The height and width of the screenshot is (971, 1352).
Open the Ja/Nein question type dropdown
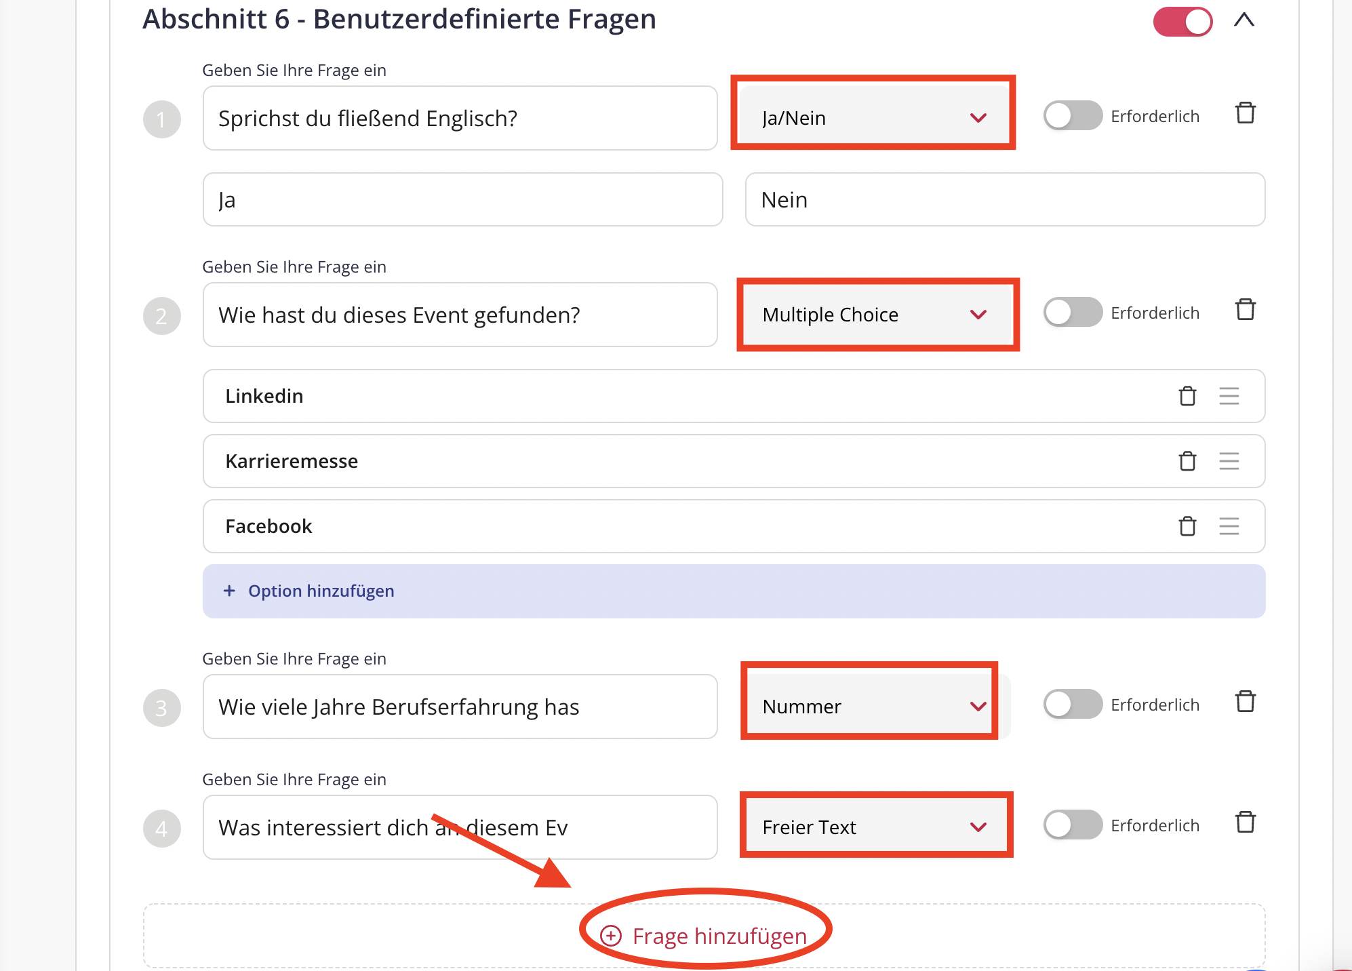[x=873, y=118]
